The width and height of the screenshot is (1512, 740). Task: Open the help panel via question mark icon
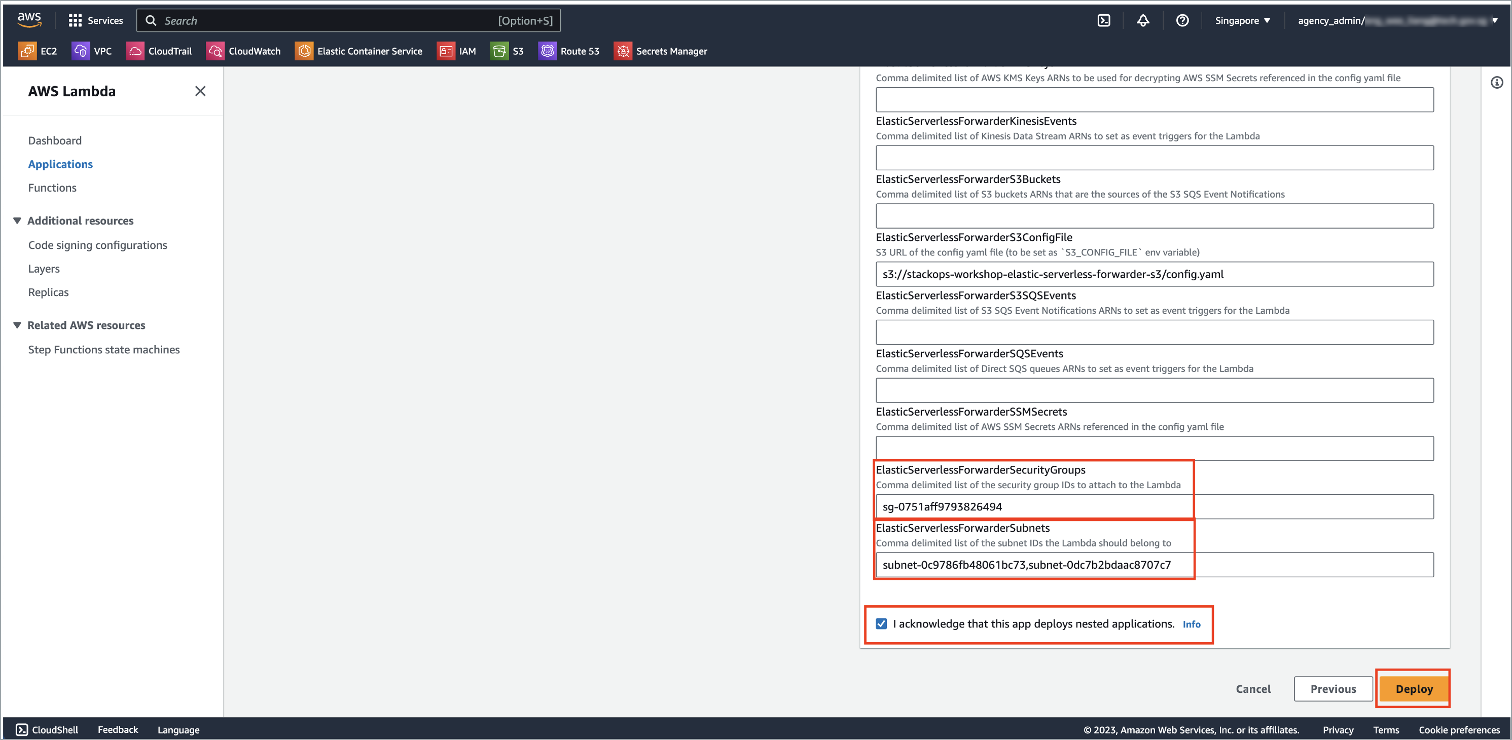coord(1183,21)
